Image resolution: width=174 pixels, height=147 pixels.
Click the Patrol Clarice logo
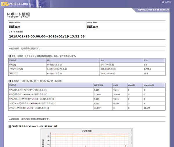click(x=16, y=4)
